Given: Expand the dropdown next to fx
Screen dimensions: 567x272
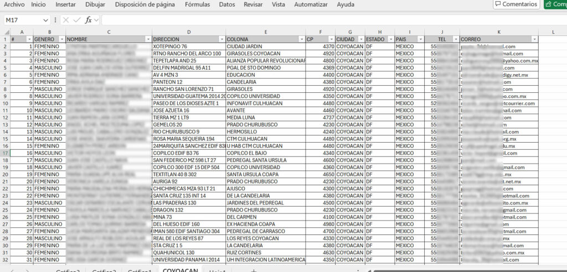Looking at the screenshot, I should [96, 20].
